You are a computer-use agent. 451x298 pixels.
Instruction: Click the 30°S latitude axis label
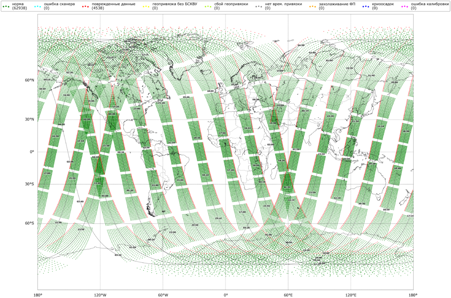click(x=29, y=184)
